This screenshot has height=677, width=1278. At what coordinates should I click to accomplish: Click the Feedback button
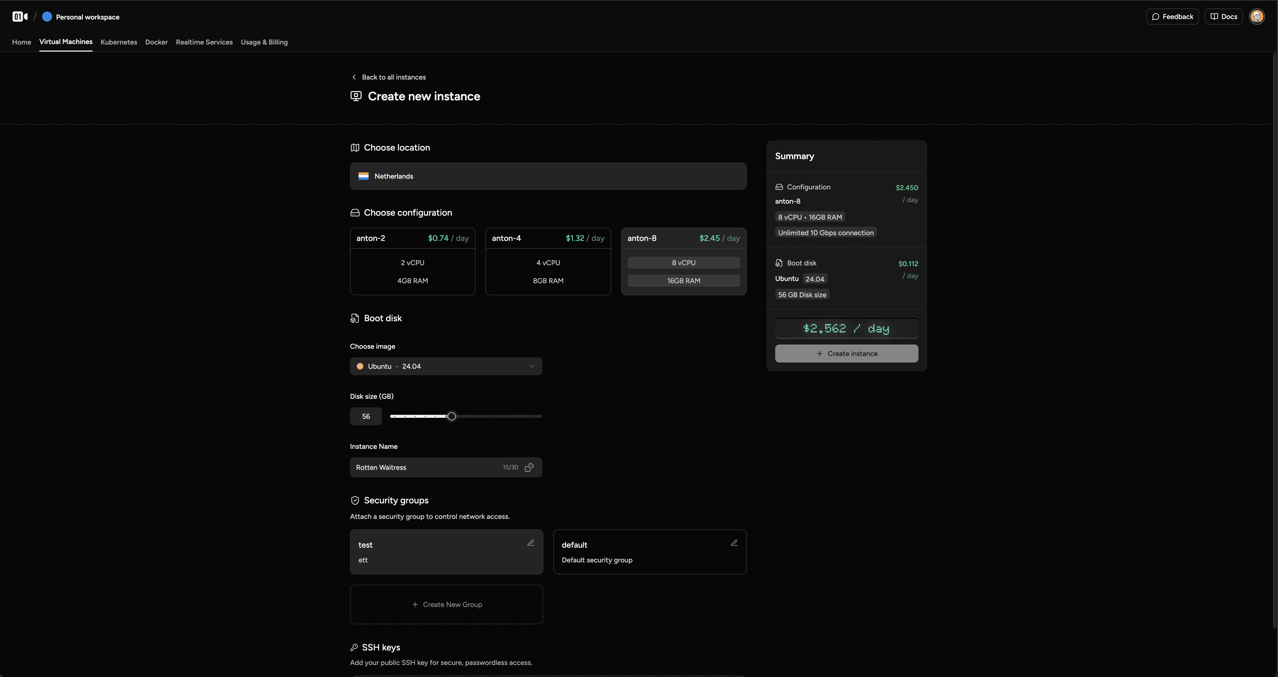point(1172,16)
